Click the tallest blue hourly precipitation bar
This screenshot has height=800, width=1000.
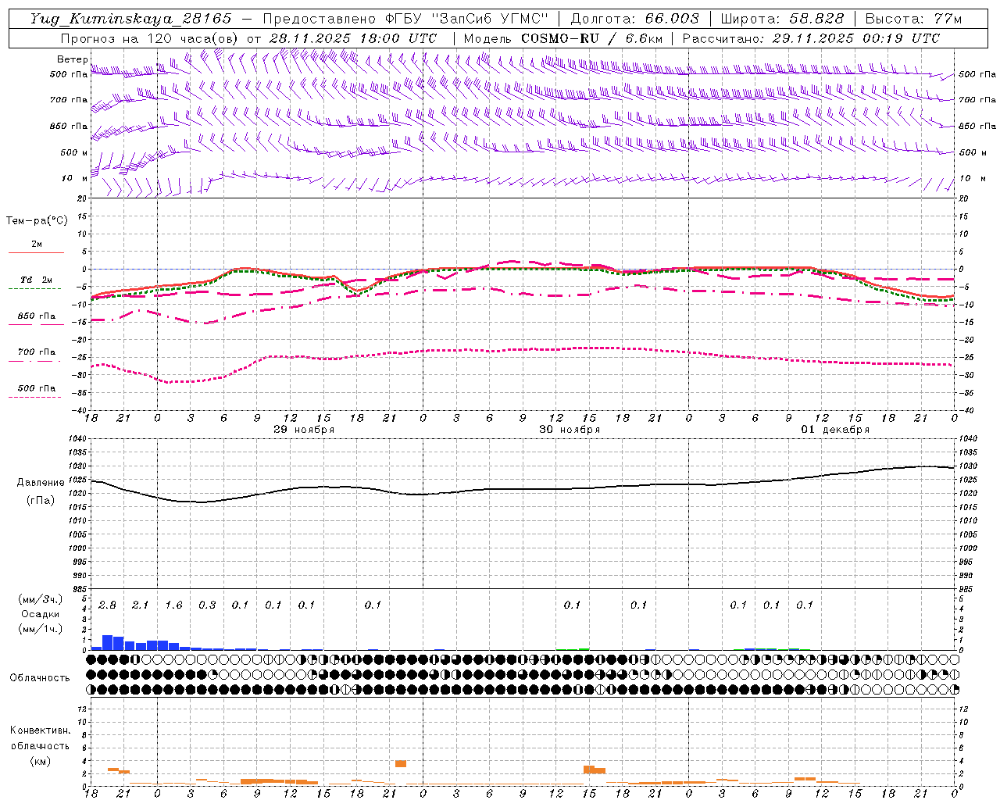(x=108, y=642)
